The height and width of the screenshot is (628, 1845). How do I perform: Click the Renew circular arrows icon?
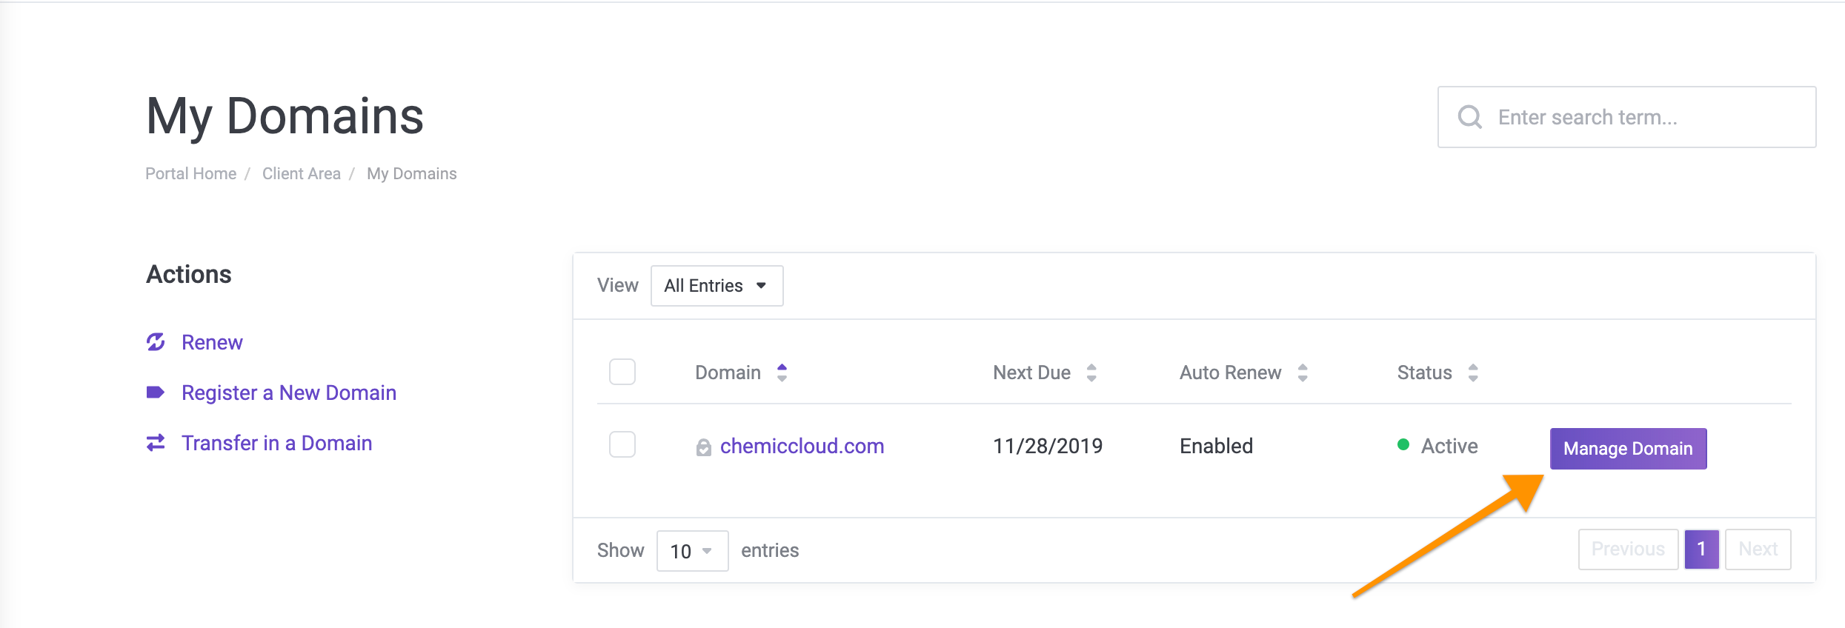(156, 342)
